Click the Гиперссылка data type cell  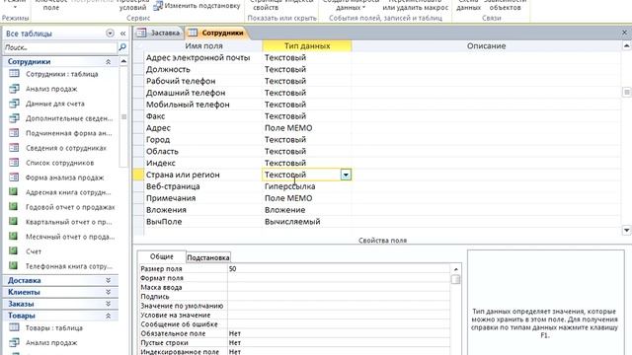pos(307,186)
